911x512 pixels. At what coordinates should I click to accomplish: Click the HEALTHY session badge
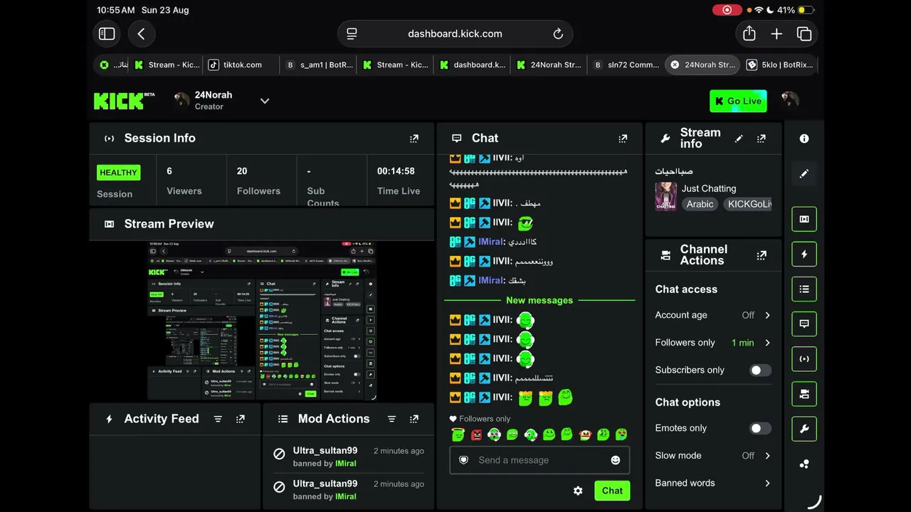click(118, 173)
